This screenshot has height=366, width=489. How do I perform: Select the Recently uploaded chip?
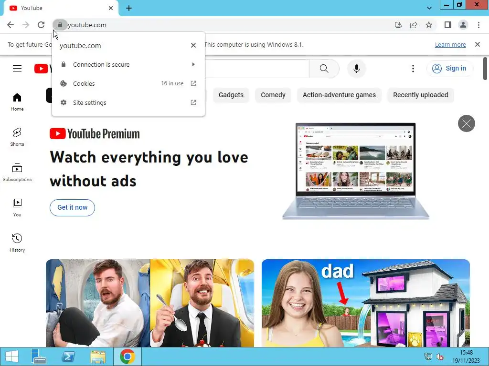420,95
